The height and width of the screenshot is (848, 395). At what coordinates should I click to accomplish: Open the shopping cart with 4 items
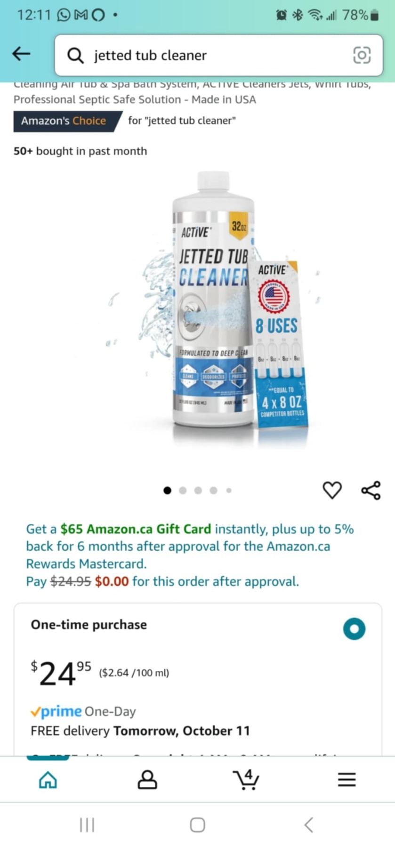(x=246, y=779)
